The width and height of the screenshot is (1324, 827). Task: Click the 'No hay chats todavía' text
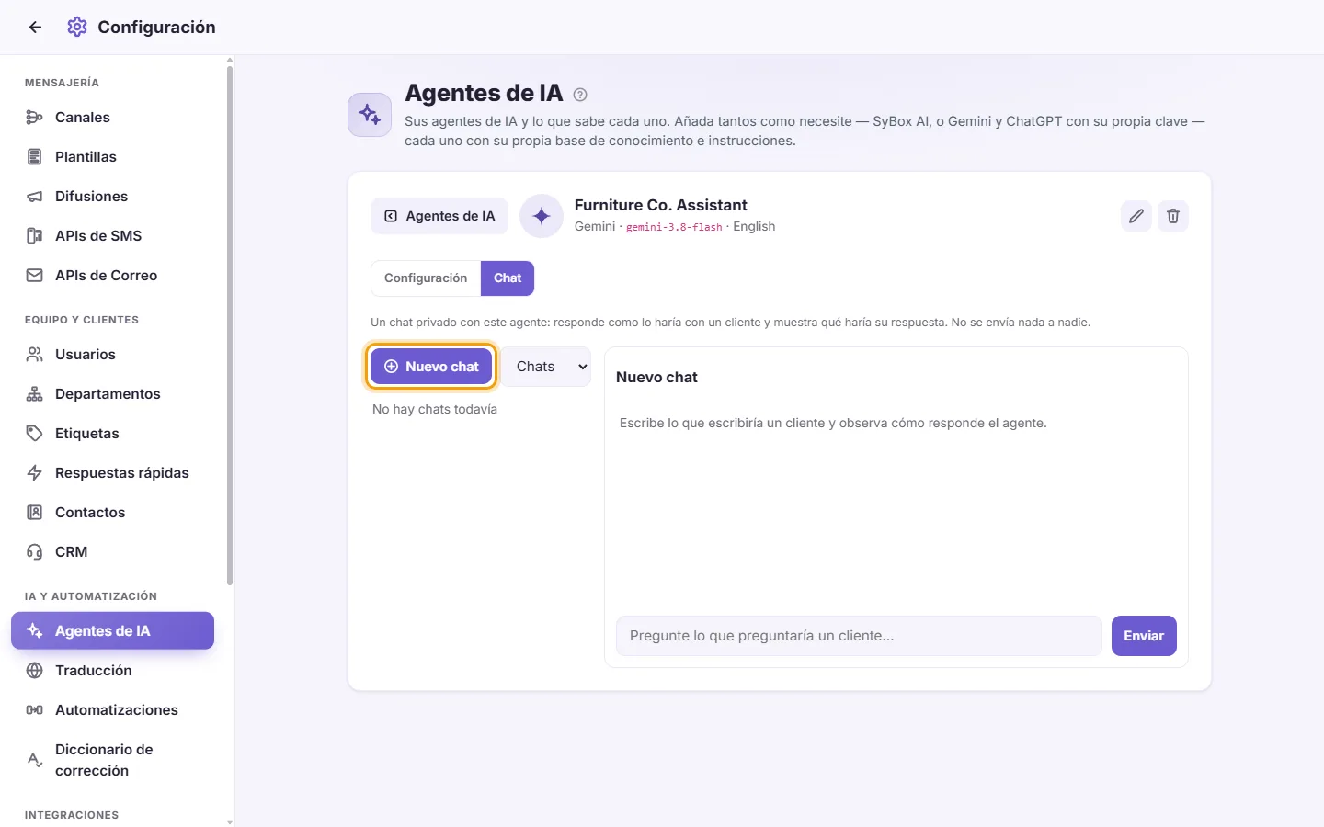click(x=435, y=409)
